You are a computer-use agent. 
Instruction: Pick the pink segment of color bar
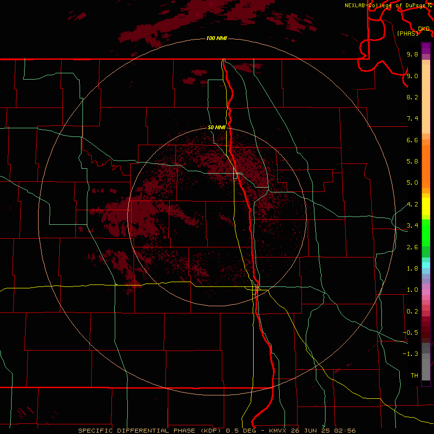point(426,292)
